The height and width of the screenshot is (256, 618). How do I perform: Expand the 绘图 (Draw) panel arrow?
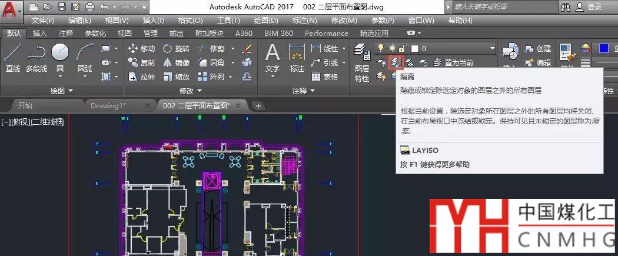pyautogui.click(x=71, y=91)
